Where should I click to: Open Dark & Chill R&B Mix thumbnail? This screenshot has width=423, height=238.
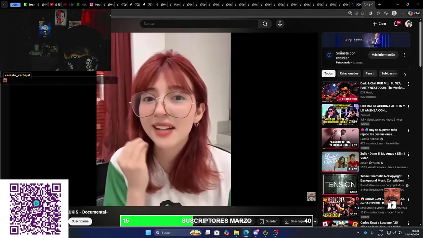click(x=340, y=92)
